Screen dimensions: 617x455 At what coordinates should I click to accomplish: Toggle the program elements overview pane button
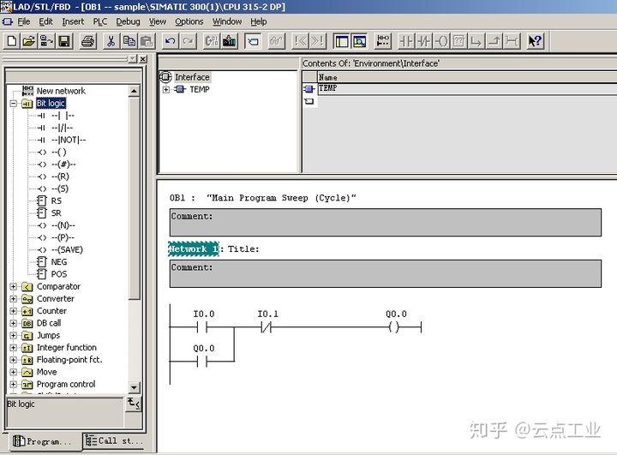341,40
